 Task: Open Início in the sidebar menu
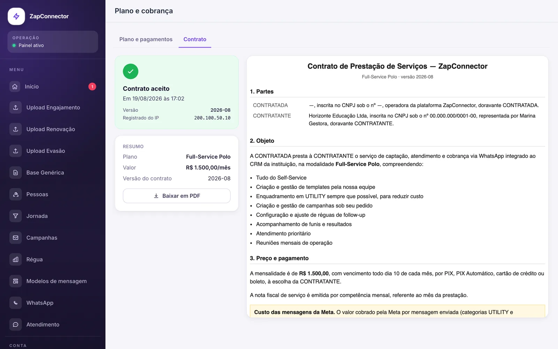coord(53,87)
